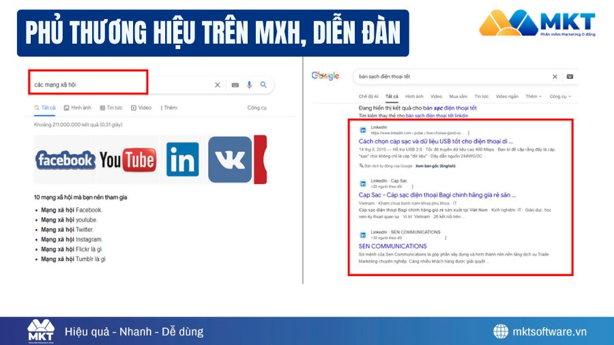
Task: Open 'Cap Sac - Cáp sạc điện thoại Bagi' result
Action: pos(437,195)
